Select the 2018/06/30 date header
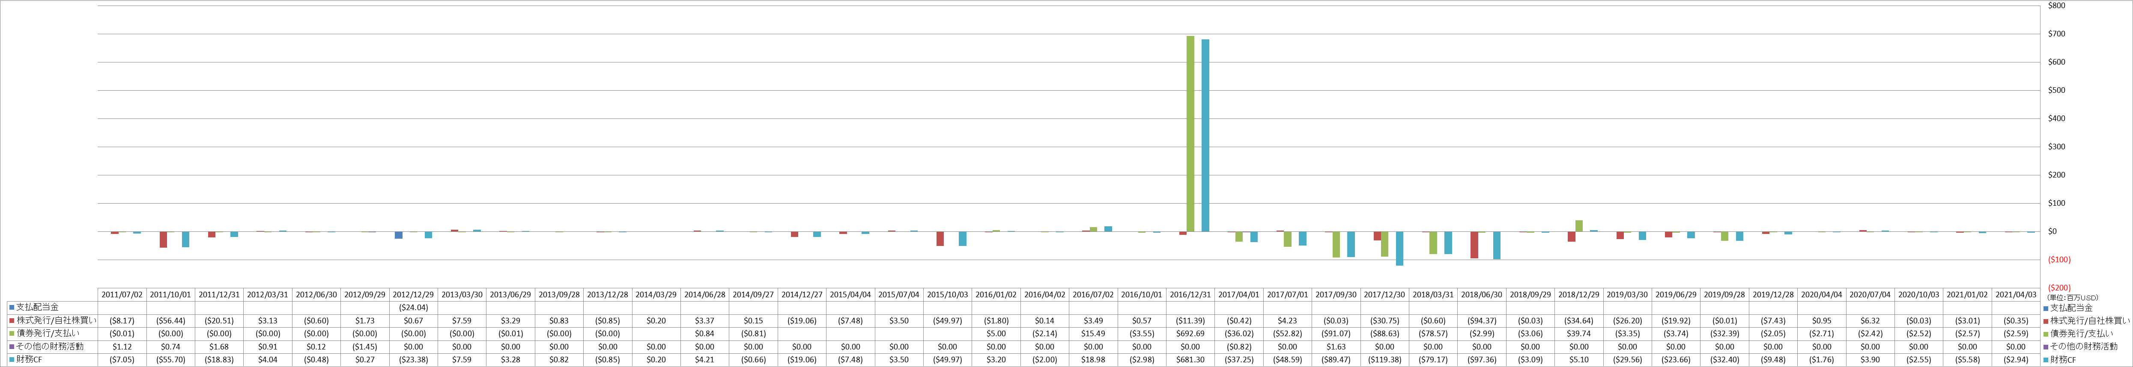This screenshot has height=367, width=2133. [1481, 294]
